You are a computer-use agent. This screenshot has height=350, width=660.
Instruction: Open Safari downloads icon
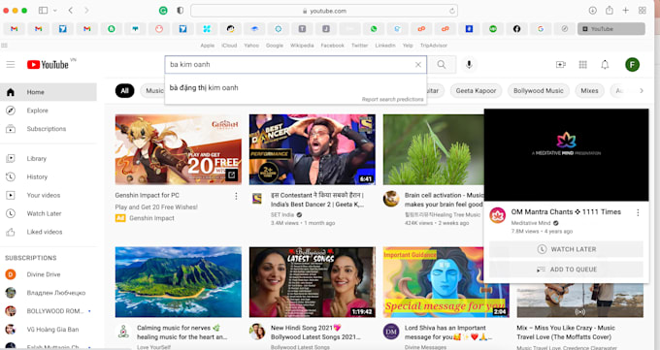[x=593, y=11]
